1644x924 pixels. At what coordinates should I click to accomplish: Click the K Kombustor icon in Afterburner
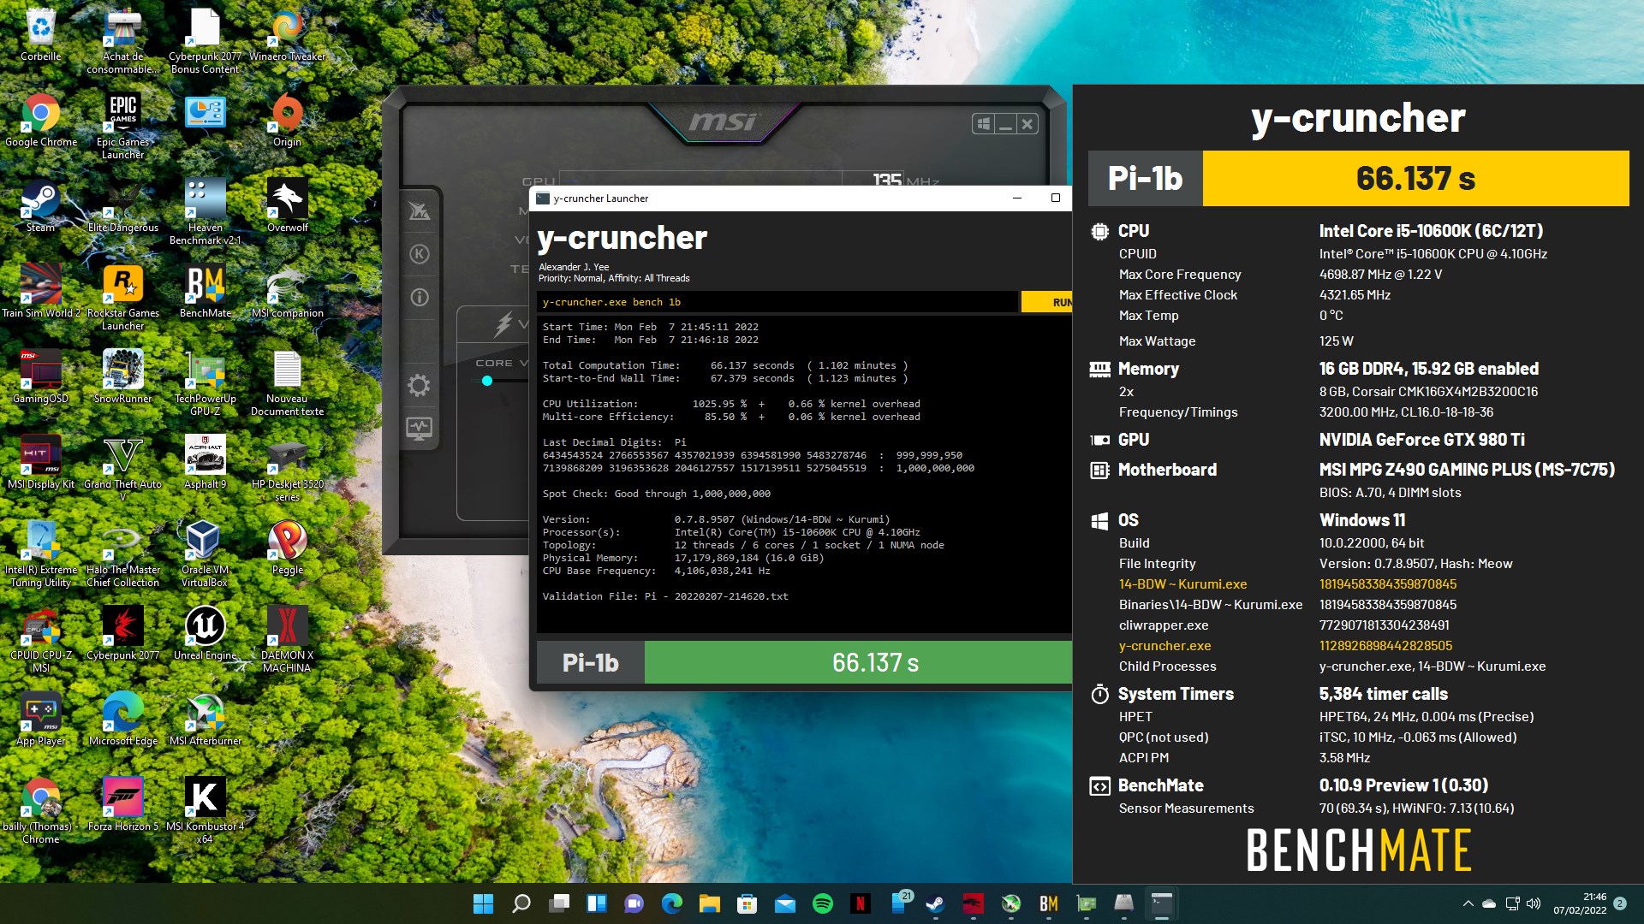click(x=419, y=254)
